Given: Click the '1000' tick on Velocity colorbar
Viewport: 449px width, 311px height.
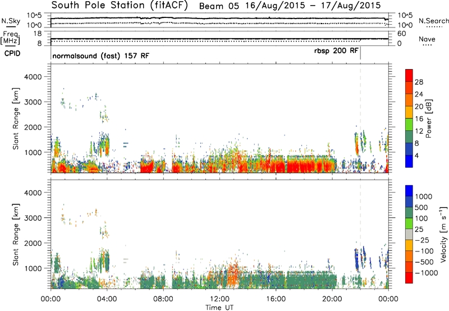Looking at the screenshot, I should click(x=424, y=196).
